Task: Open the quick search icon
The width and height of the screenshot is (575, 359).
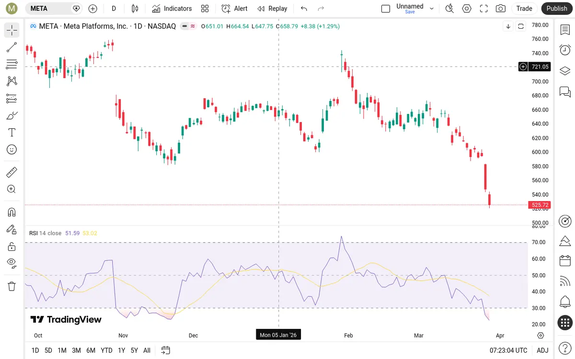Action: 449,8
